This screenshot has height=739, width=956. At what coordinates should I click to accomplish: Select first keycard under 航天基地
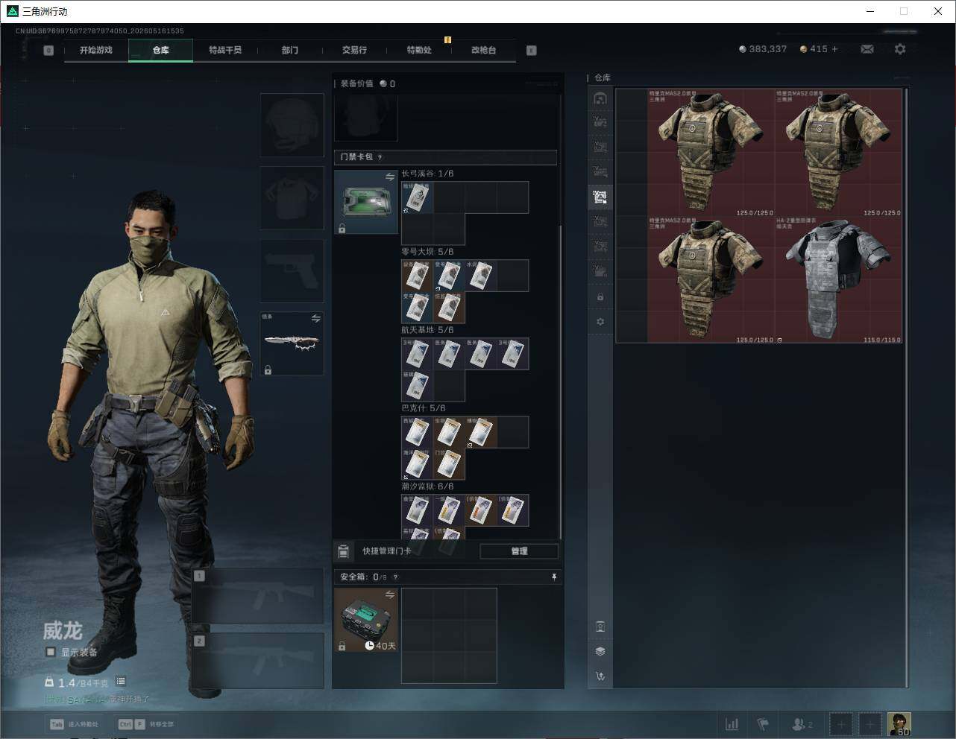point(418,354)
